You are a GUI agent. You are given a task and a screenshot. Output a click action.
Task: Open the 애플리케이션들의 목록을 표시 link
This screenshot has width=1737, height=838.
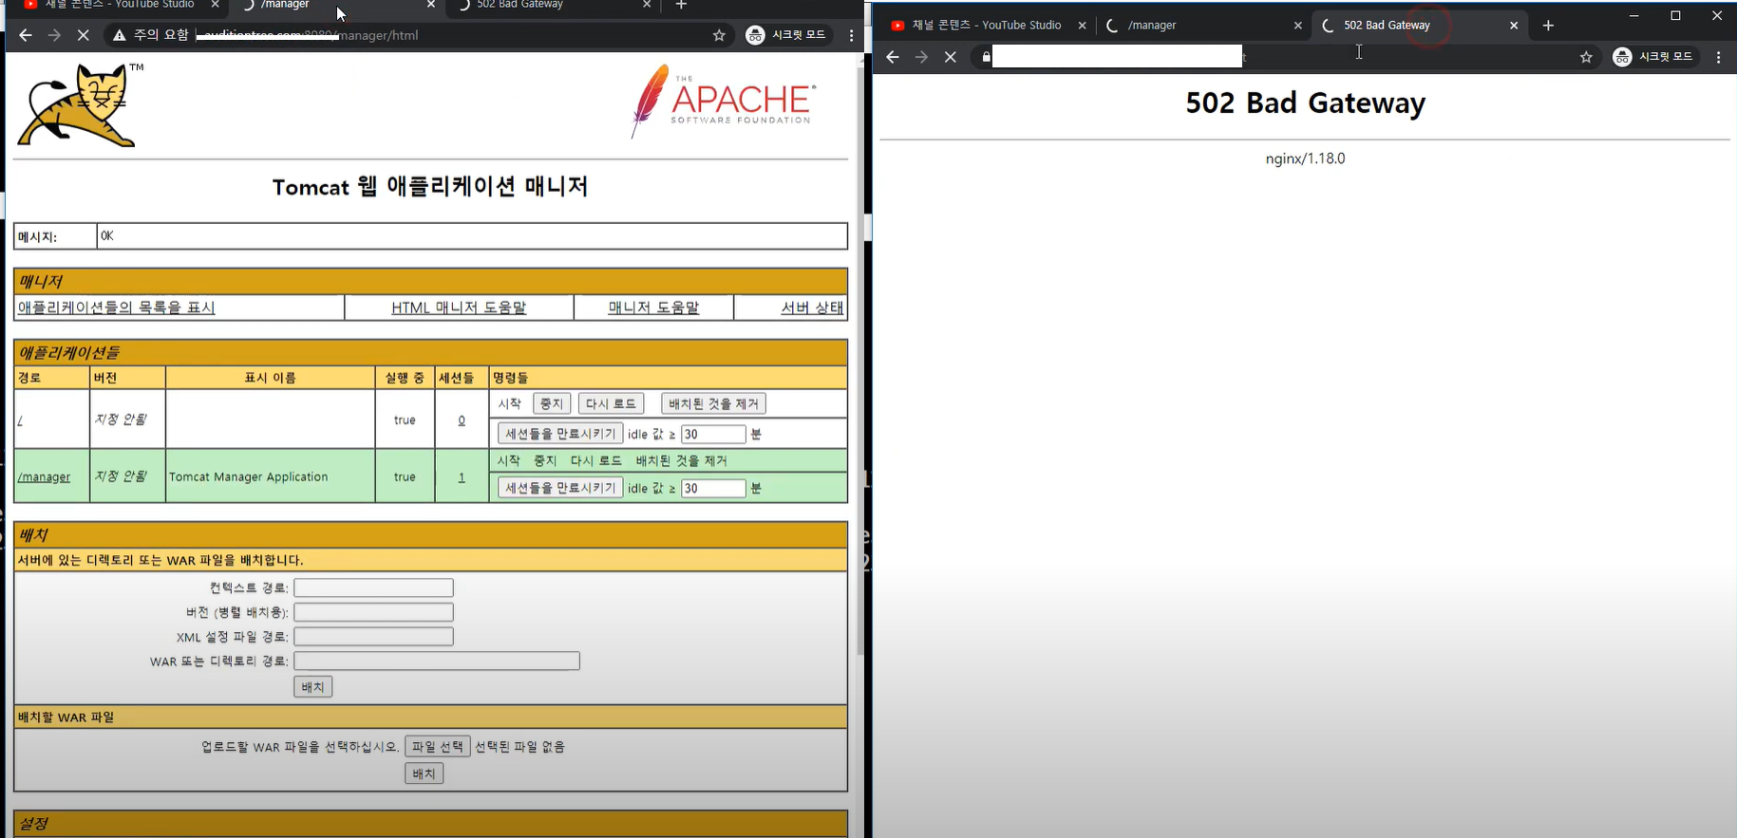(116, 307)
